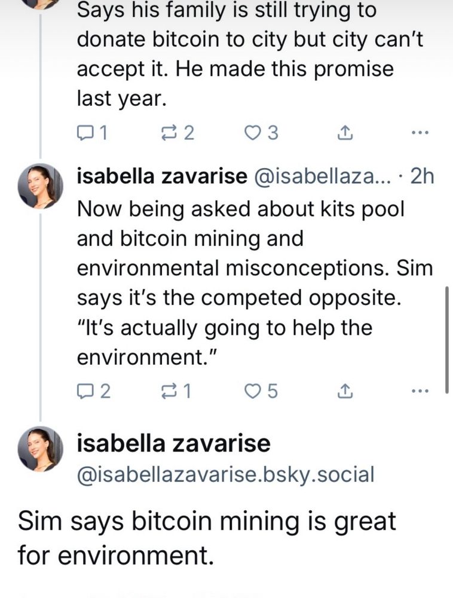This screenshot has height=598, width=453.
Task: Click the scrollbar thumb on the right edge
Action: [448, 339]
